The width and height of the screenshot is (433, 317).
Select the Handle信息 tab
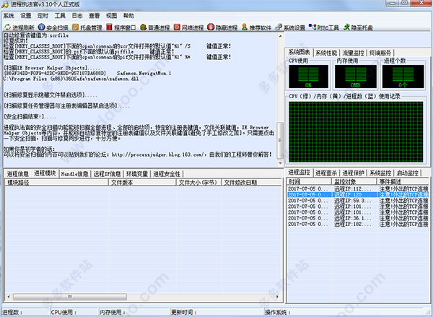[74, 174]
